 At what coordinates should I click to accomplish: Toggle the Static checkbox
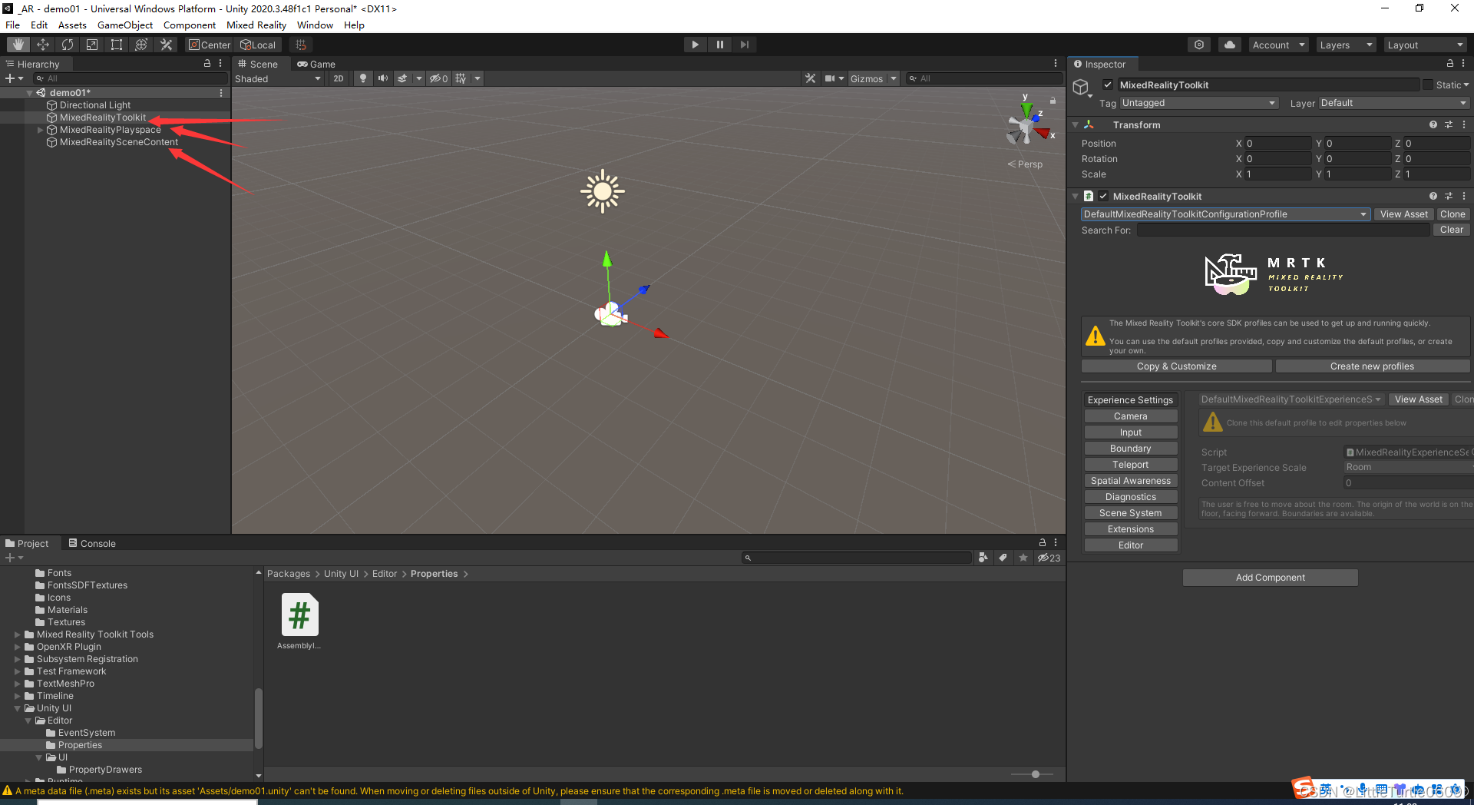(1428, 84)
